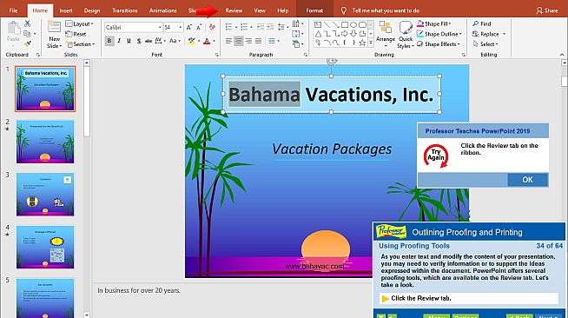The image size is (568, 318).
Task: Click the 'Vacation Packages' subtitle text
Action: pyautogui.click(x=332, y=149)
